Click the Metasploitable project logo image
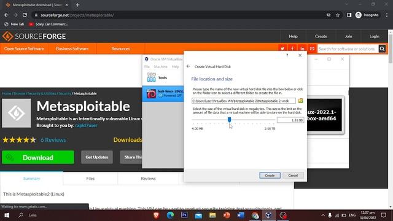The width and height of the screenshot is (393, 221). [17, 113]
